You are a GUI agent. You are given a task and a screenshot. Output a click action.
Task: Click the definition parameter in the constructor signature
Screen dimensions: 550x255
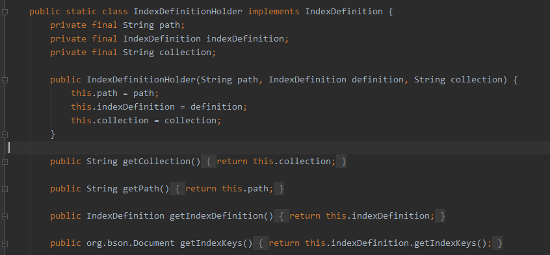[x=378, y=80]
